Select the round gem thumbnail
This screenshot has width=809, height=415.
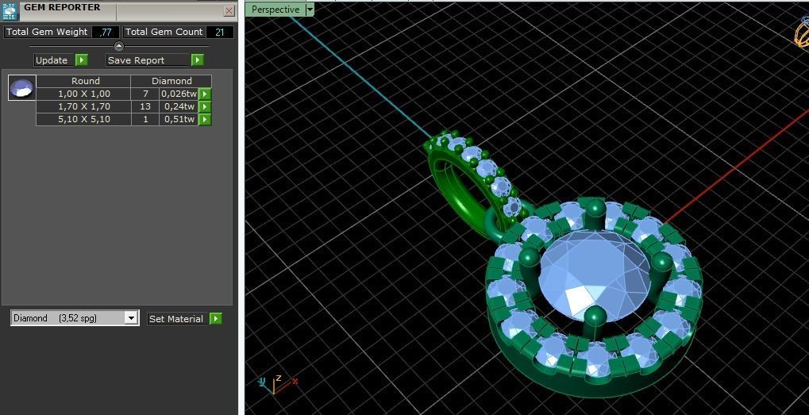[22, 87]
